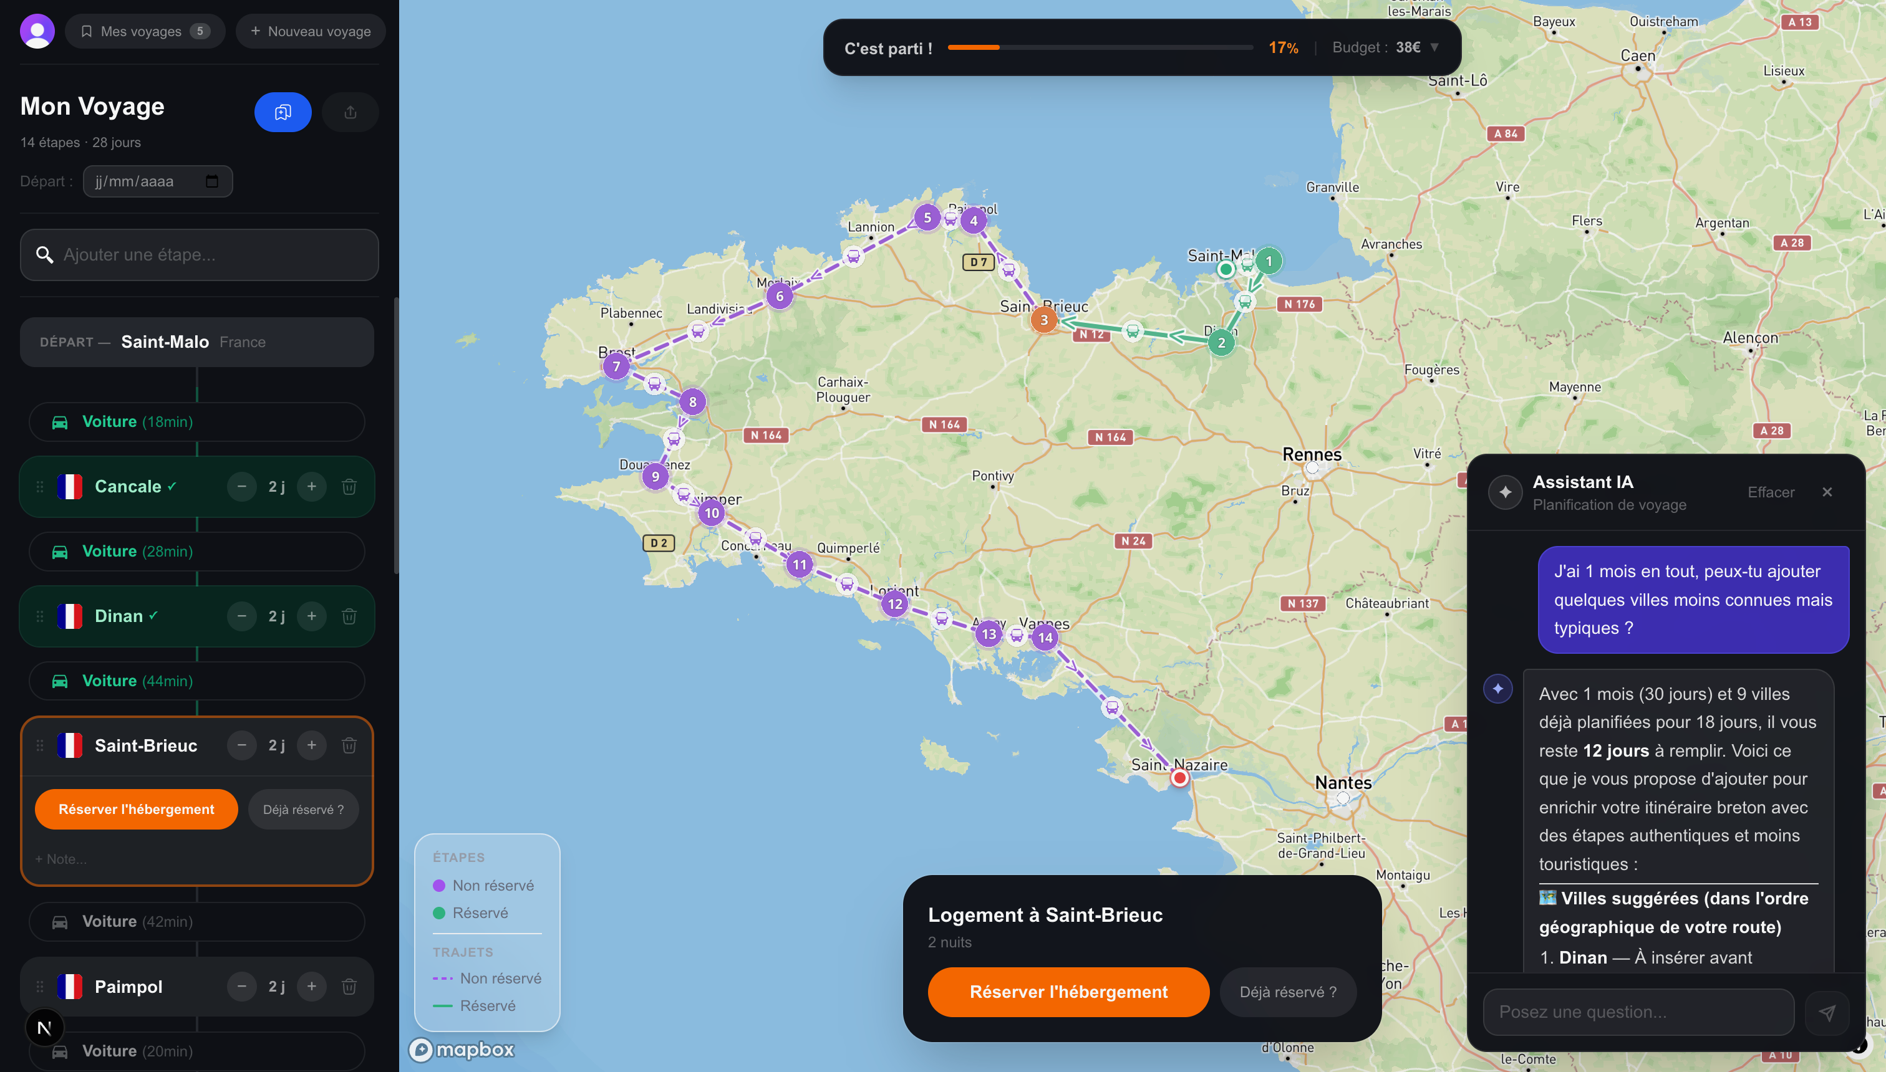This screenshot has width=1886, height=1072.
Task: Click the trip progress bar at 17%
Action: click(x=1101, y=47)
